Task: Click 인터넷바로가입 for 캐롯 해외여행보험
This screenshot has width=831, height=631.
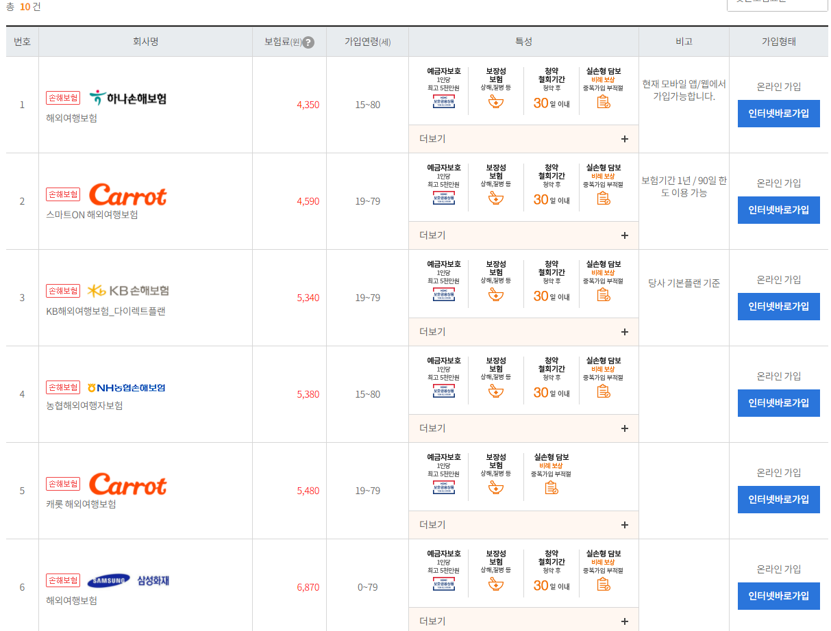Action: (x=779, y=500)
